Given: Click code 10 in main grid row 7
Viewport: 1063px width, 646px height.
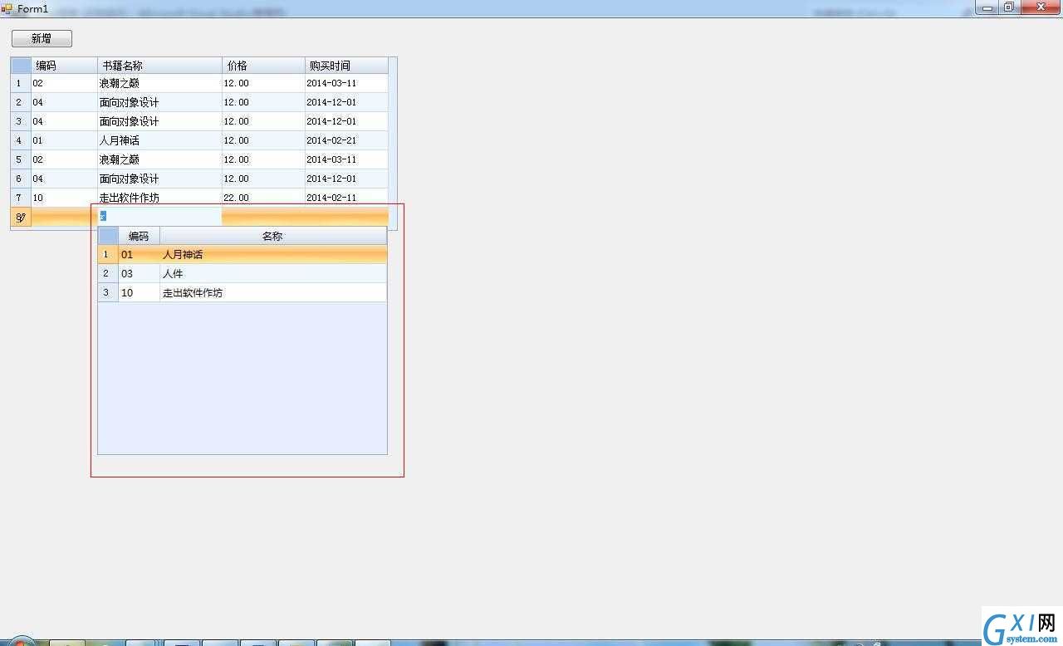Looking at the screenshot, I should tap(64, 198).
